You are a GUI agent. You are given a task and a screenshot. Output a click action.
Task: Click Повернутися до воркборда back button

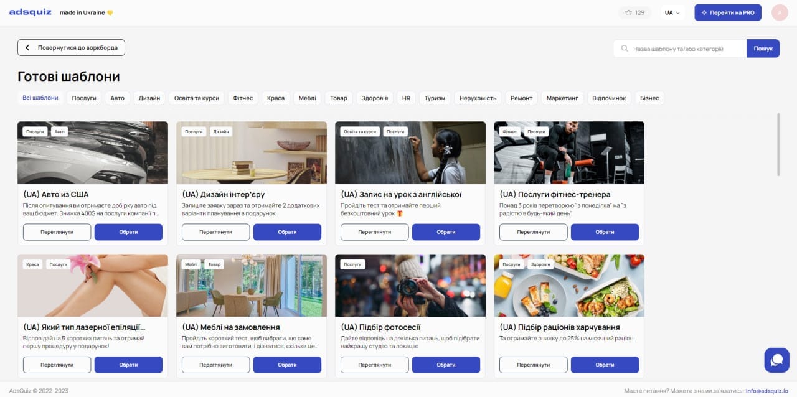71,48
